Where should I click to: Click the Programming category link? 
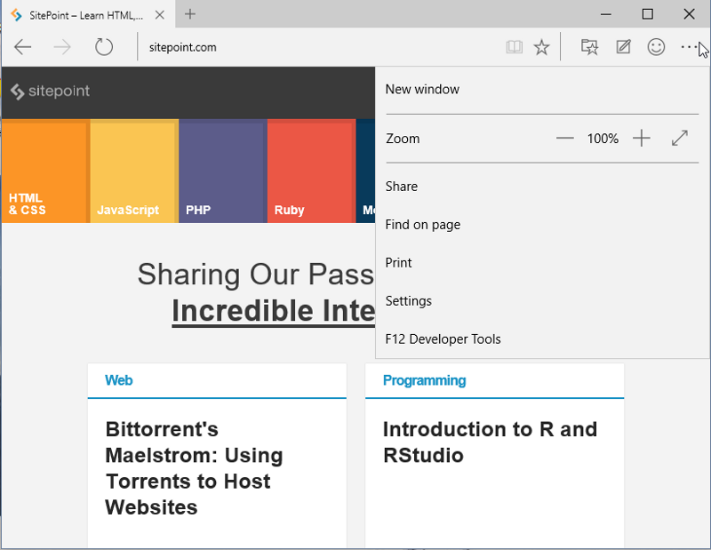click(x=424, y=380)
